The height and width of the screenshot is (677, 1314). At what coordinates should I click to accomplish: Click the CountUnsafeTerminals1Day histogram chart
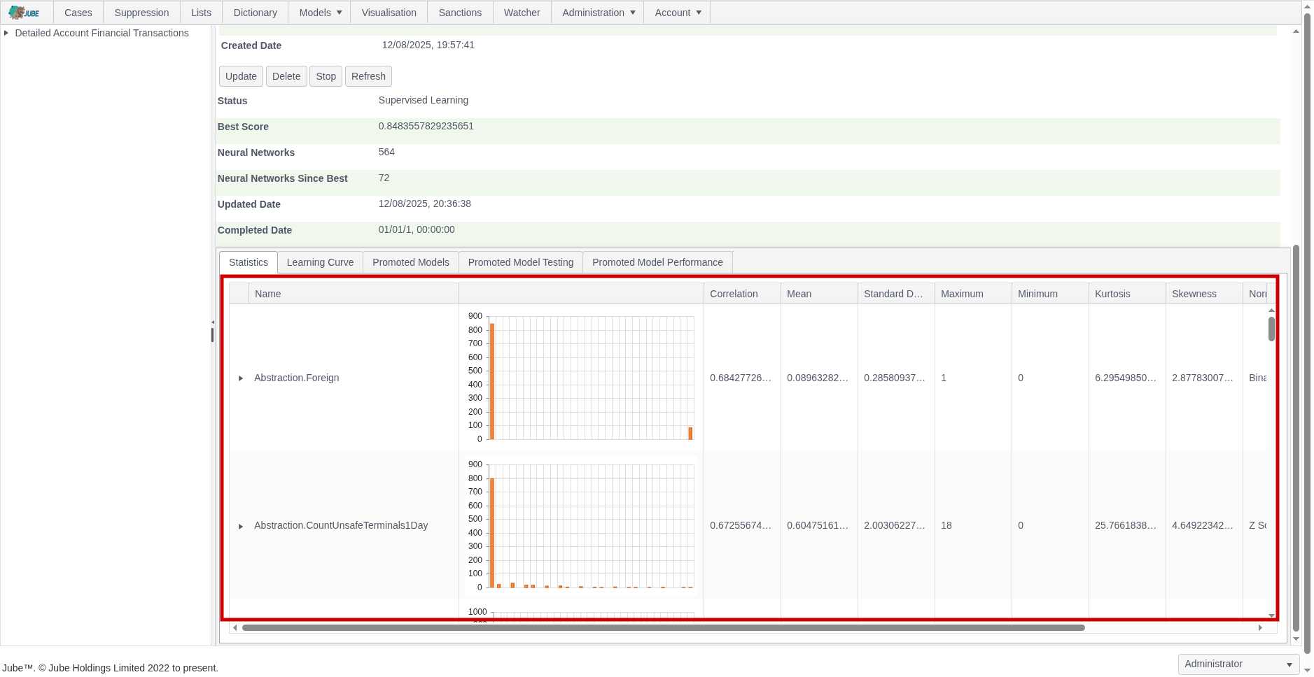point(581,525)
